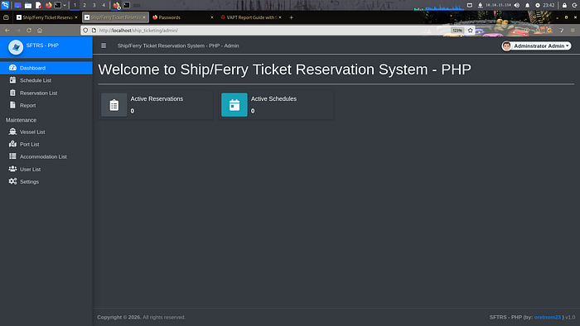Click the Active Schedules label
Viewport: 580px width, 326px height.
(273, 99)
